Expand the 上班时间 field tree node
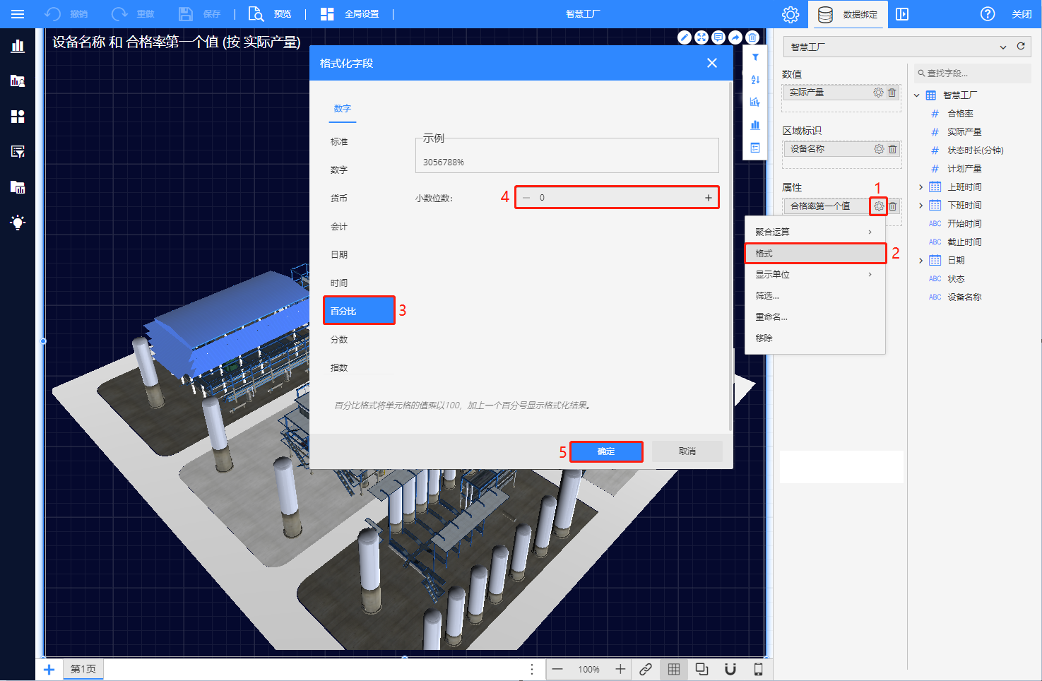The image size is (1042, 681). pyautogui.click(x=920, y=187)
